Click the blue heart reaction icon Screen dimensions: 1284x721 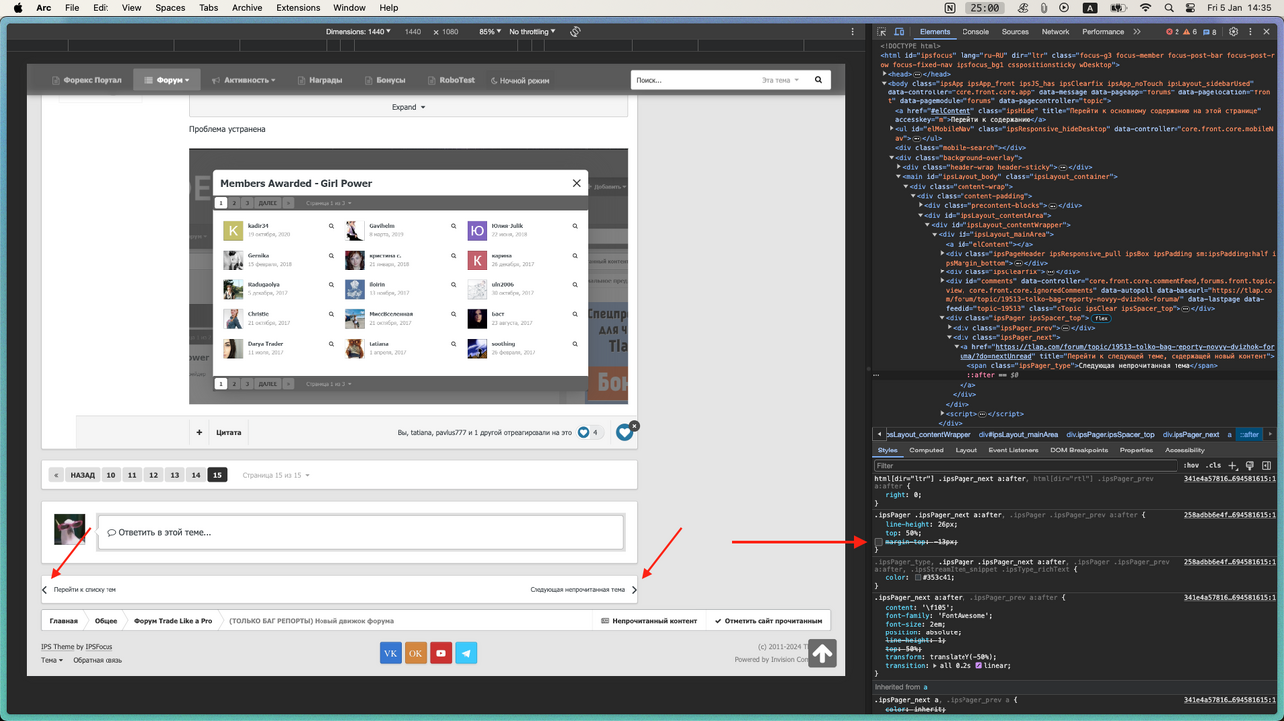(624, 433)
